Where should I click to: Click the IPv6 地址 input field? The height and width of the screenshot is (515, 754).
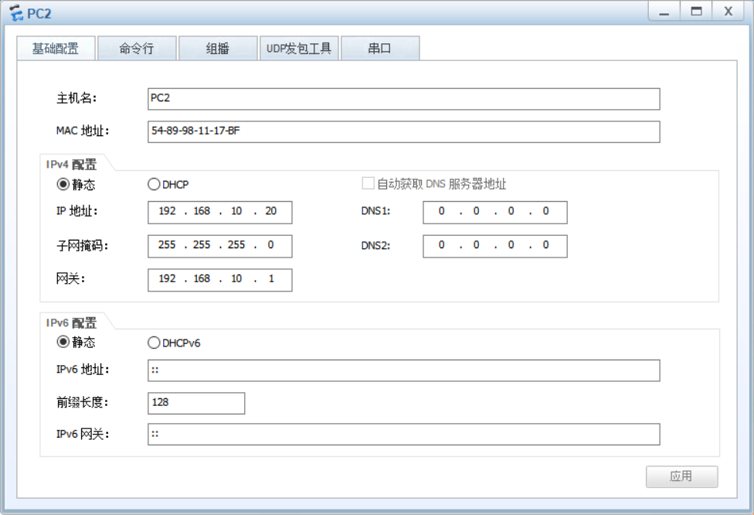tap(402, 370)
